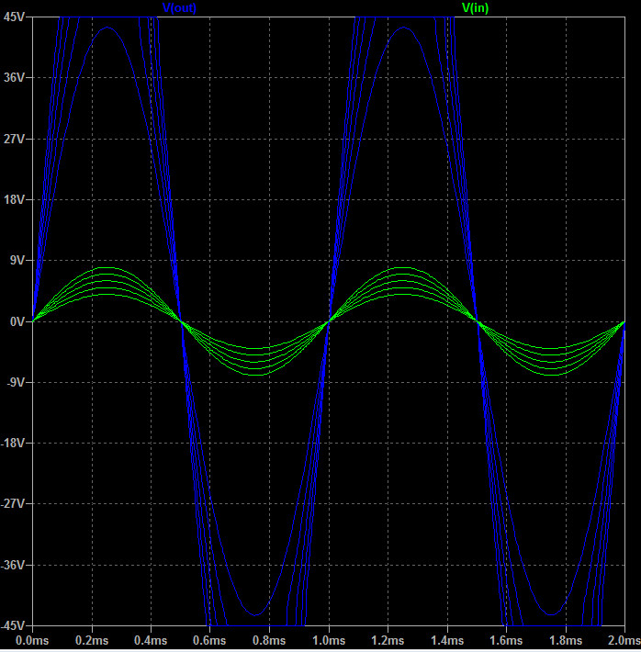
Task: Click the 45V vertical axis label
Action: point(14,17)
